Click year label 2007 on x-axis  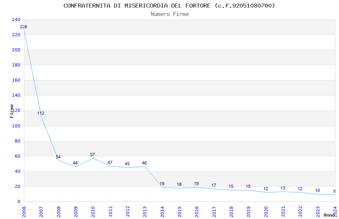[x=41, y=211]
